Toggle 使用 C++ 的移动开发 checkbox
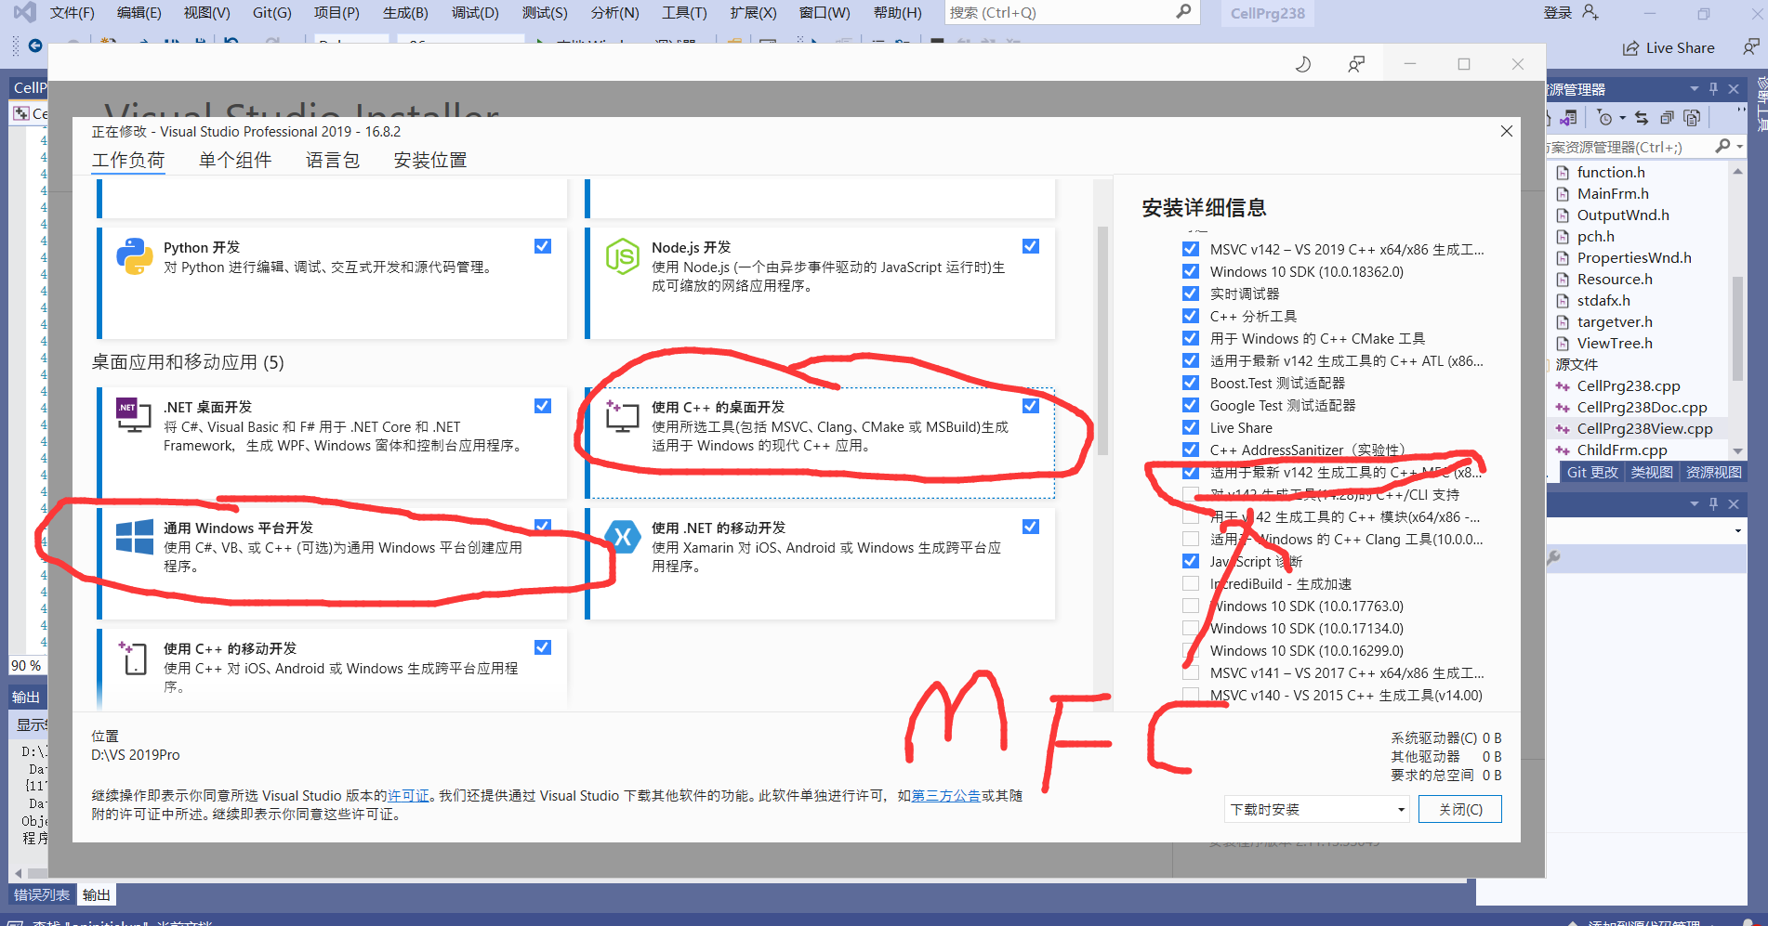 543,647
